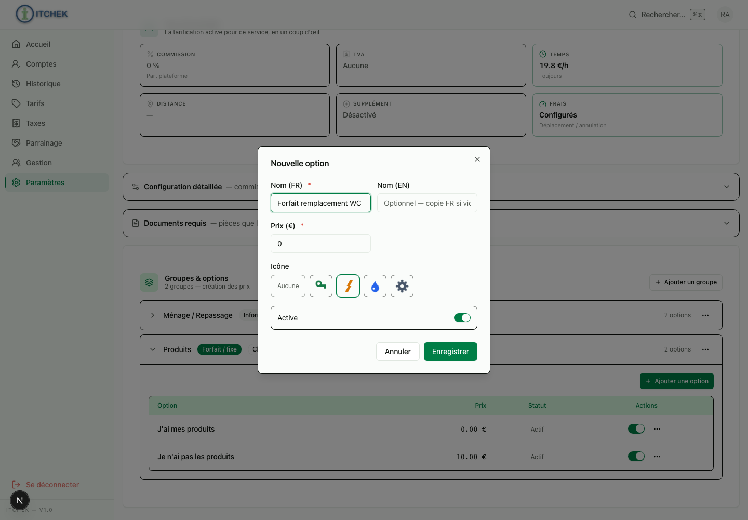Click the Groupes & options layers icon
The width and height of the screenshot is (748, 520).
(x=149, y=282)
